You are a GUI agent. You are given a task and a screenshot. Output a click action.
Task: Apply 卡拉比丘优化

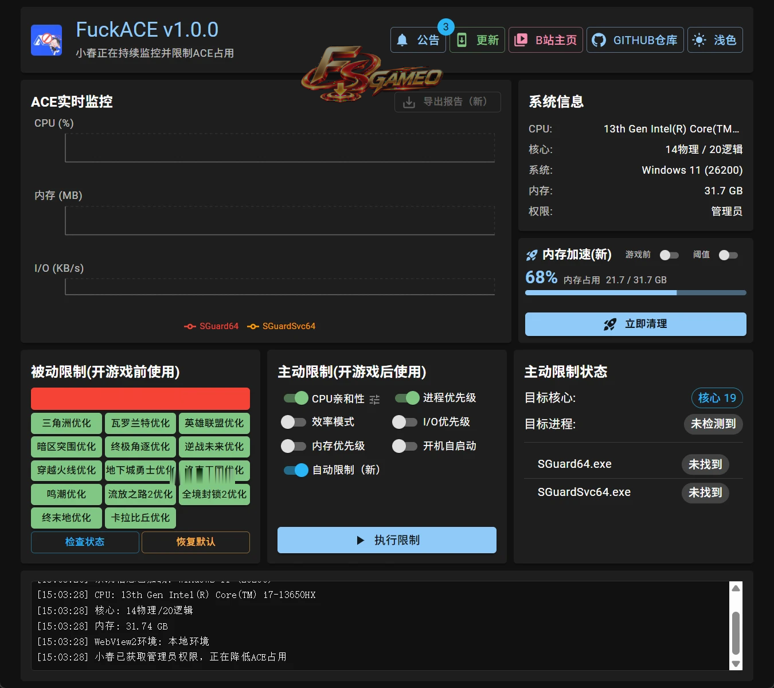pyautogui.click(x=140, y=518)
